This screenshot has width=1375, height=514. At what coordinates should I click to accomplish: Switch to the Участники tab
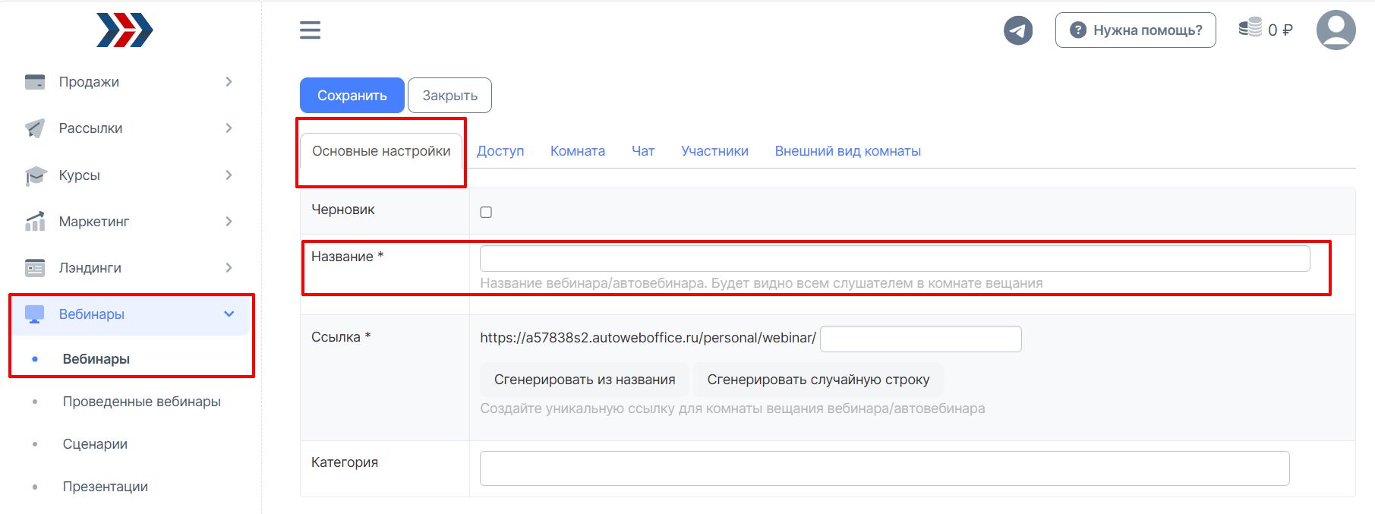click(714, 151)
